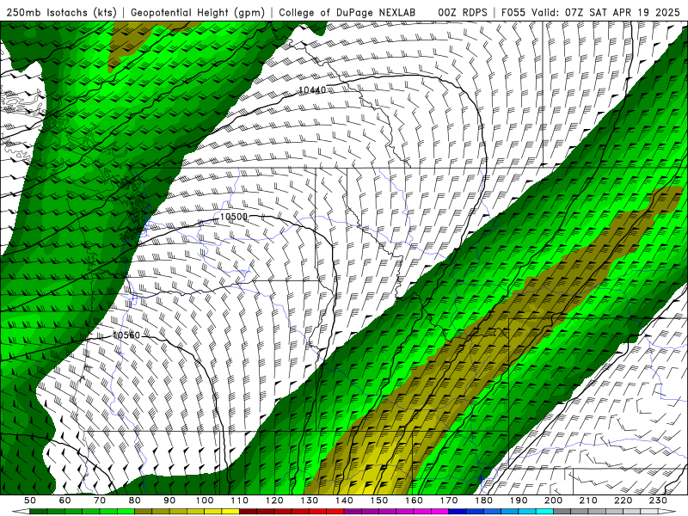The height and width of the screenshot is (516, 688).
Task: Click the 'F055 Valid: 07Z SAT APR 19 2025' text
Action: click(x=590, y=13)
